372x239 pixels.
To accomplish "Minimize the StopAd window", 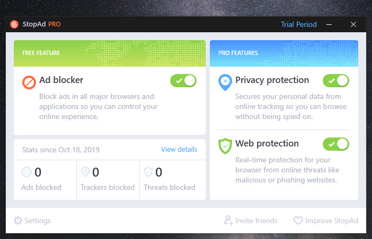I will (x=329, y=24).
